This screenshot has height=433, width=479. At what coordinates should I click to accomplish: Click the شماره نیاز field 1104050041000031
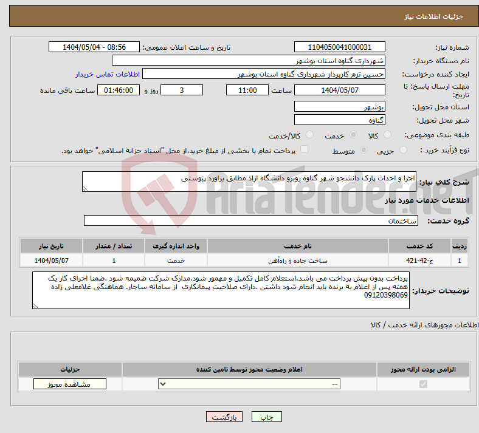click(340, 47)
